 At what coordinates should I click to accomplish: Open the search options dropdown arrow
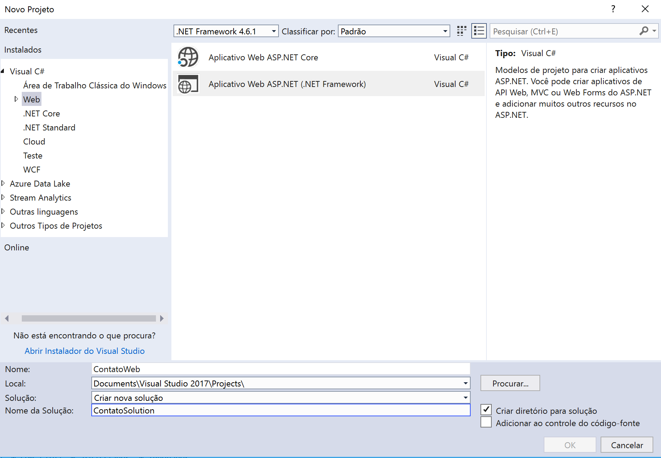click(x=654, y=31)
